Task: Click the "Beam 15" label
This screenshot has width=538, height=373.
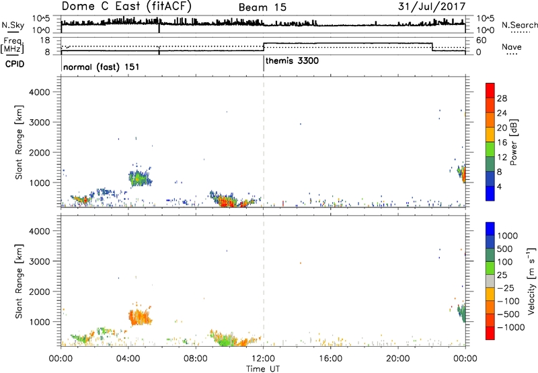Action: point(262,7)
